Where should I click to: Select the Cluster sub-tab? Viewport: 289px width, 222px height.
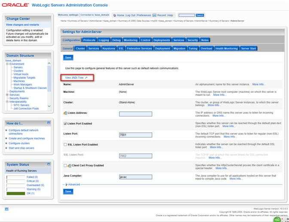[80, 49]
